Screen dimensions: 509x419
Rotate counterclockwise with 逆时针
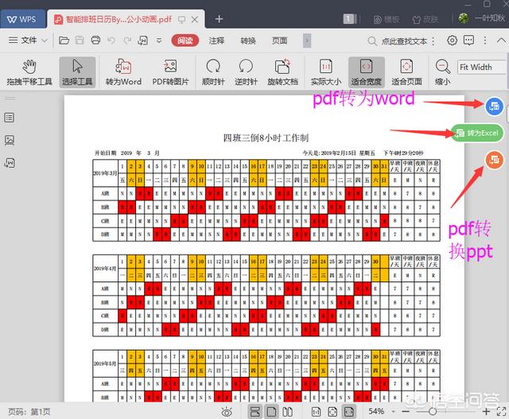(246, 72)
